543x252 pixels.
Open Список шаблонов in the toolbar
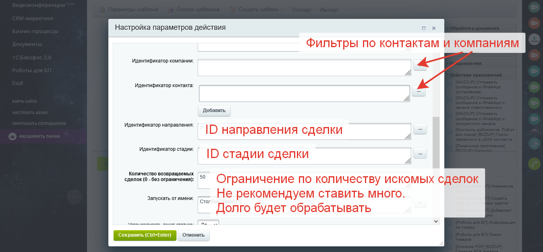point(198,10)
